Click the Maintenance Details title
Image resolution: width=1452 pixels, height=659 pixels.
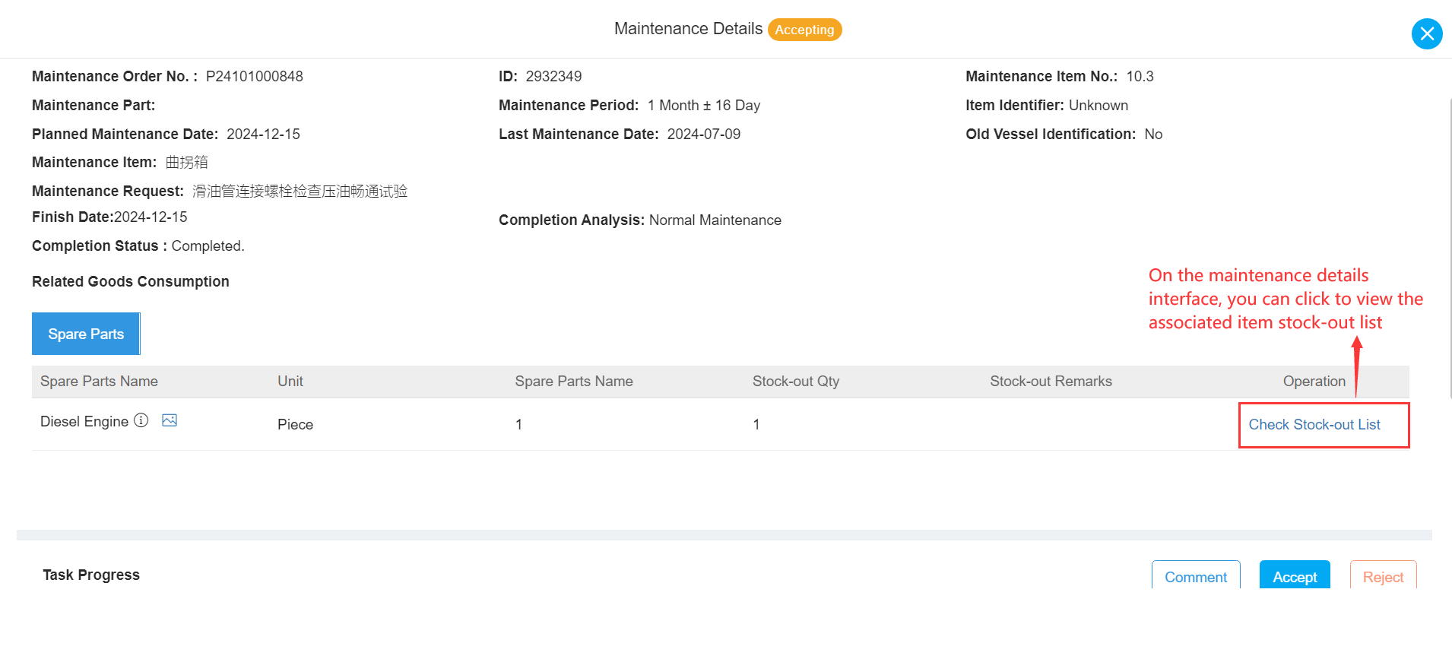pos(688,29)
